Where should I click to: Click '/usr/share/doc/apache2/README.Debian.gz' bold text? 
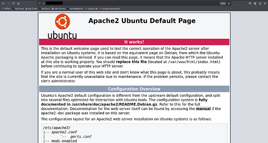(x=114, y=104)
